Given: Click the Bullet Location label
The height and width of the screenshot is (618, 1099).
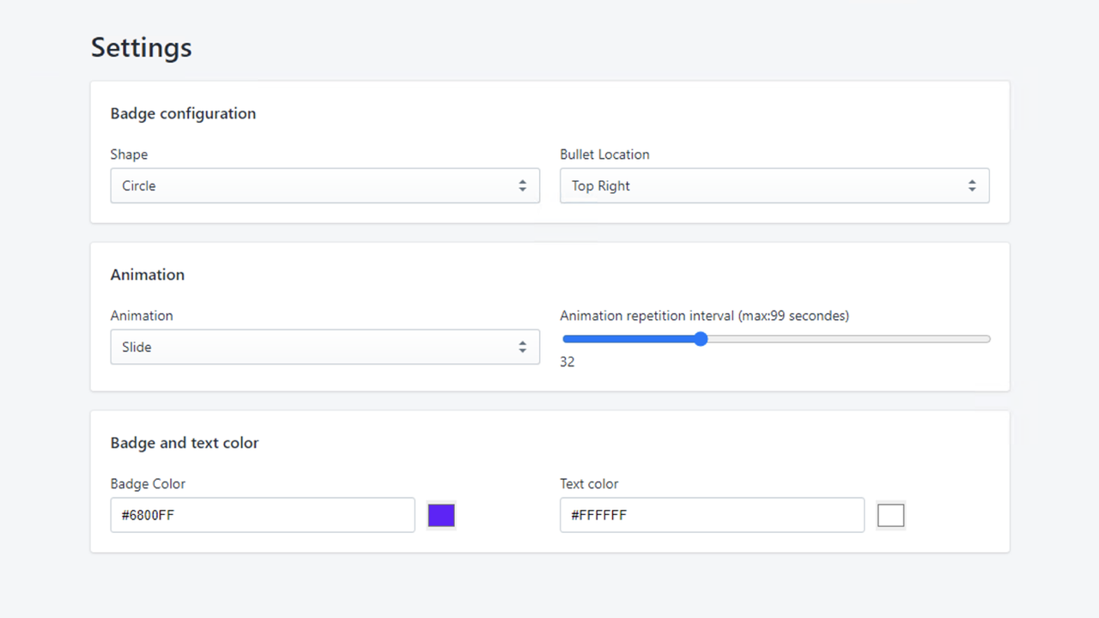Looking at the screenshot, I should [604, 154].
